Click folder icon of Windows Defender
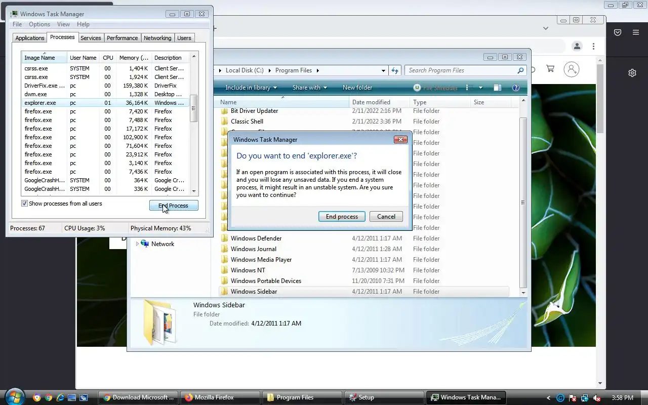648x405 pixels. click(225, 238)
